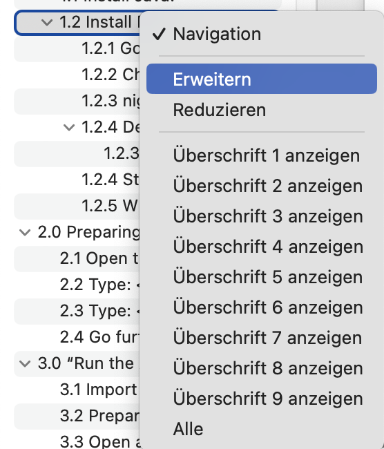The width and height of the screenshot is (384, 449).
Task: Select Überschrift 9 anzeigen
Action: (262, 399)
